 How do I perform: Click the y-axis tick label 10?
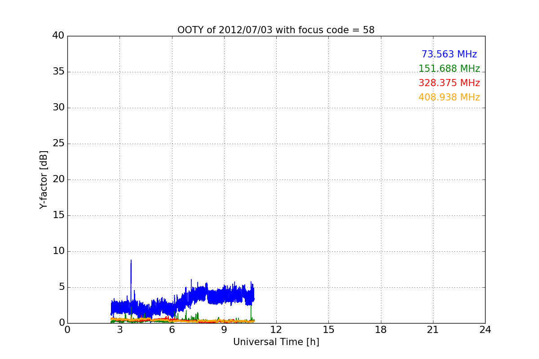(x=58, y=251)
